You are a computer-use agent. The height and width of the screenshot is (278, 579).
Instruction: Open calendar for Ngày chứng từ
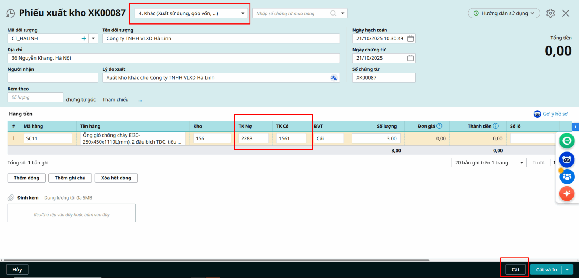410,58
